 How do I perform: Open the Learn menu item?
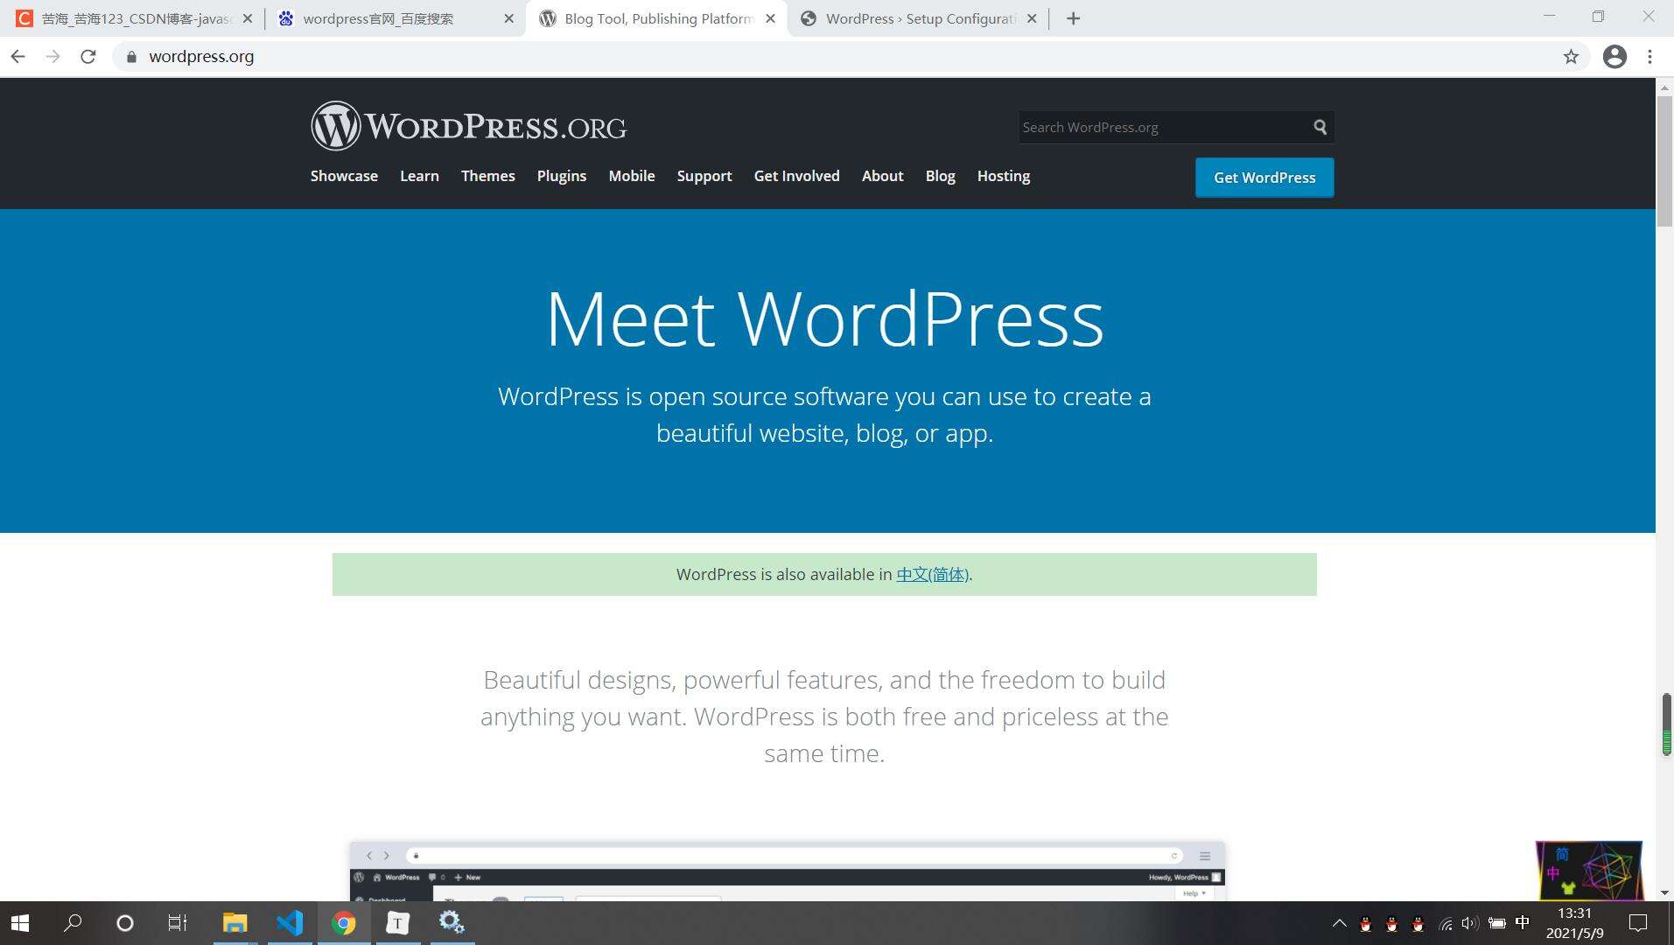click(x=419, y=176)
